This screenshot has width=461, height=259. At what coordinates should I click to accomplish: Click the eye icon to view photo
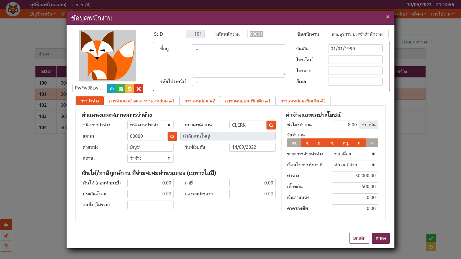click(x=112, y=89)
